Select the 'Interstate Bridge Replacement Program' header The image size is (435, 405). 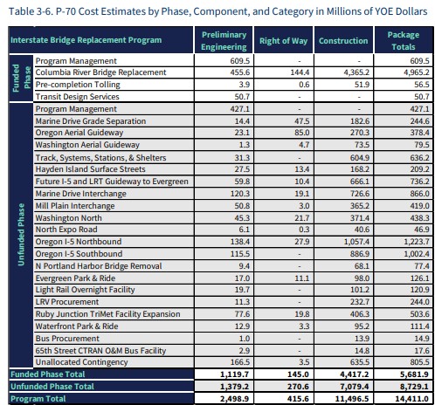pos(86,40)
